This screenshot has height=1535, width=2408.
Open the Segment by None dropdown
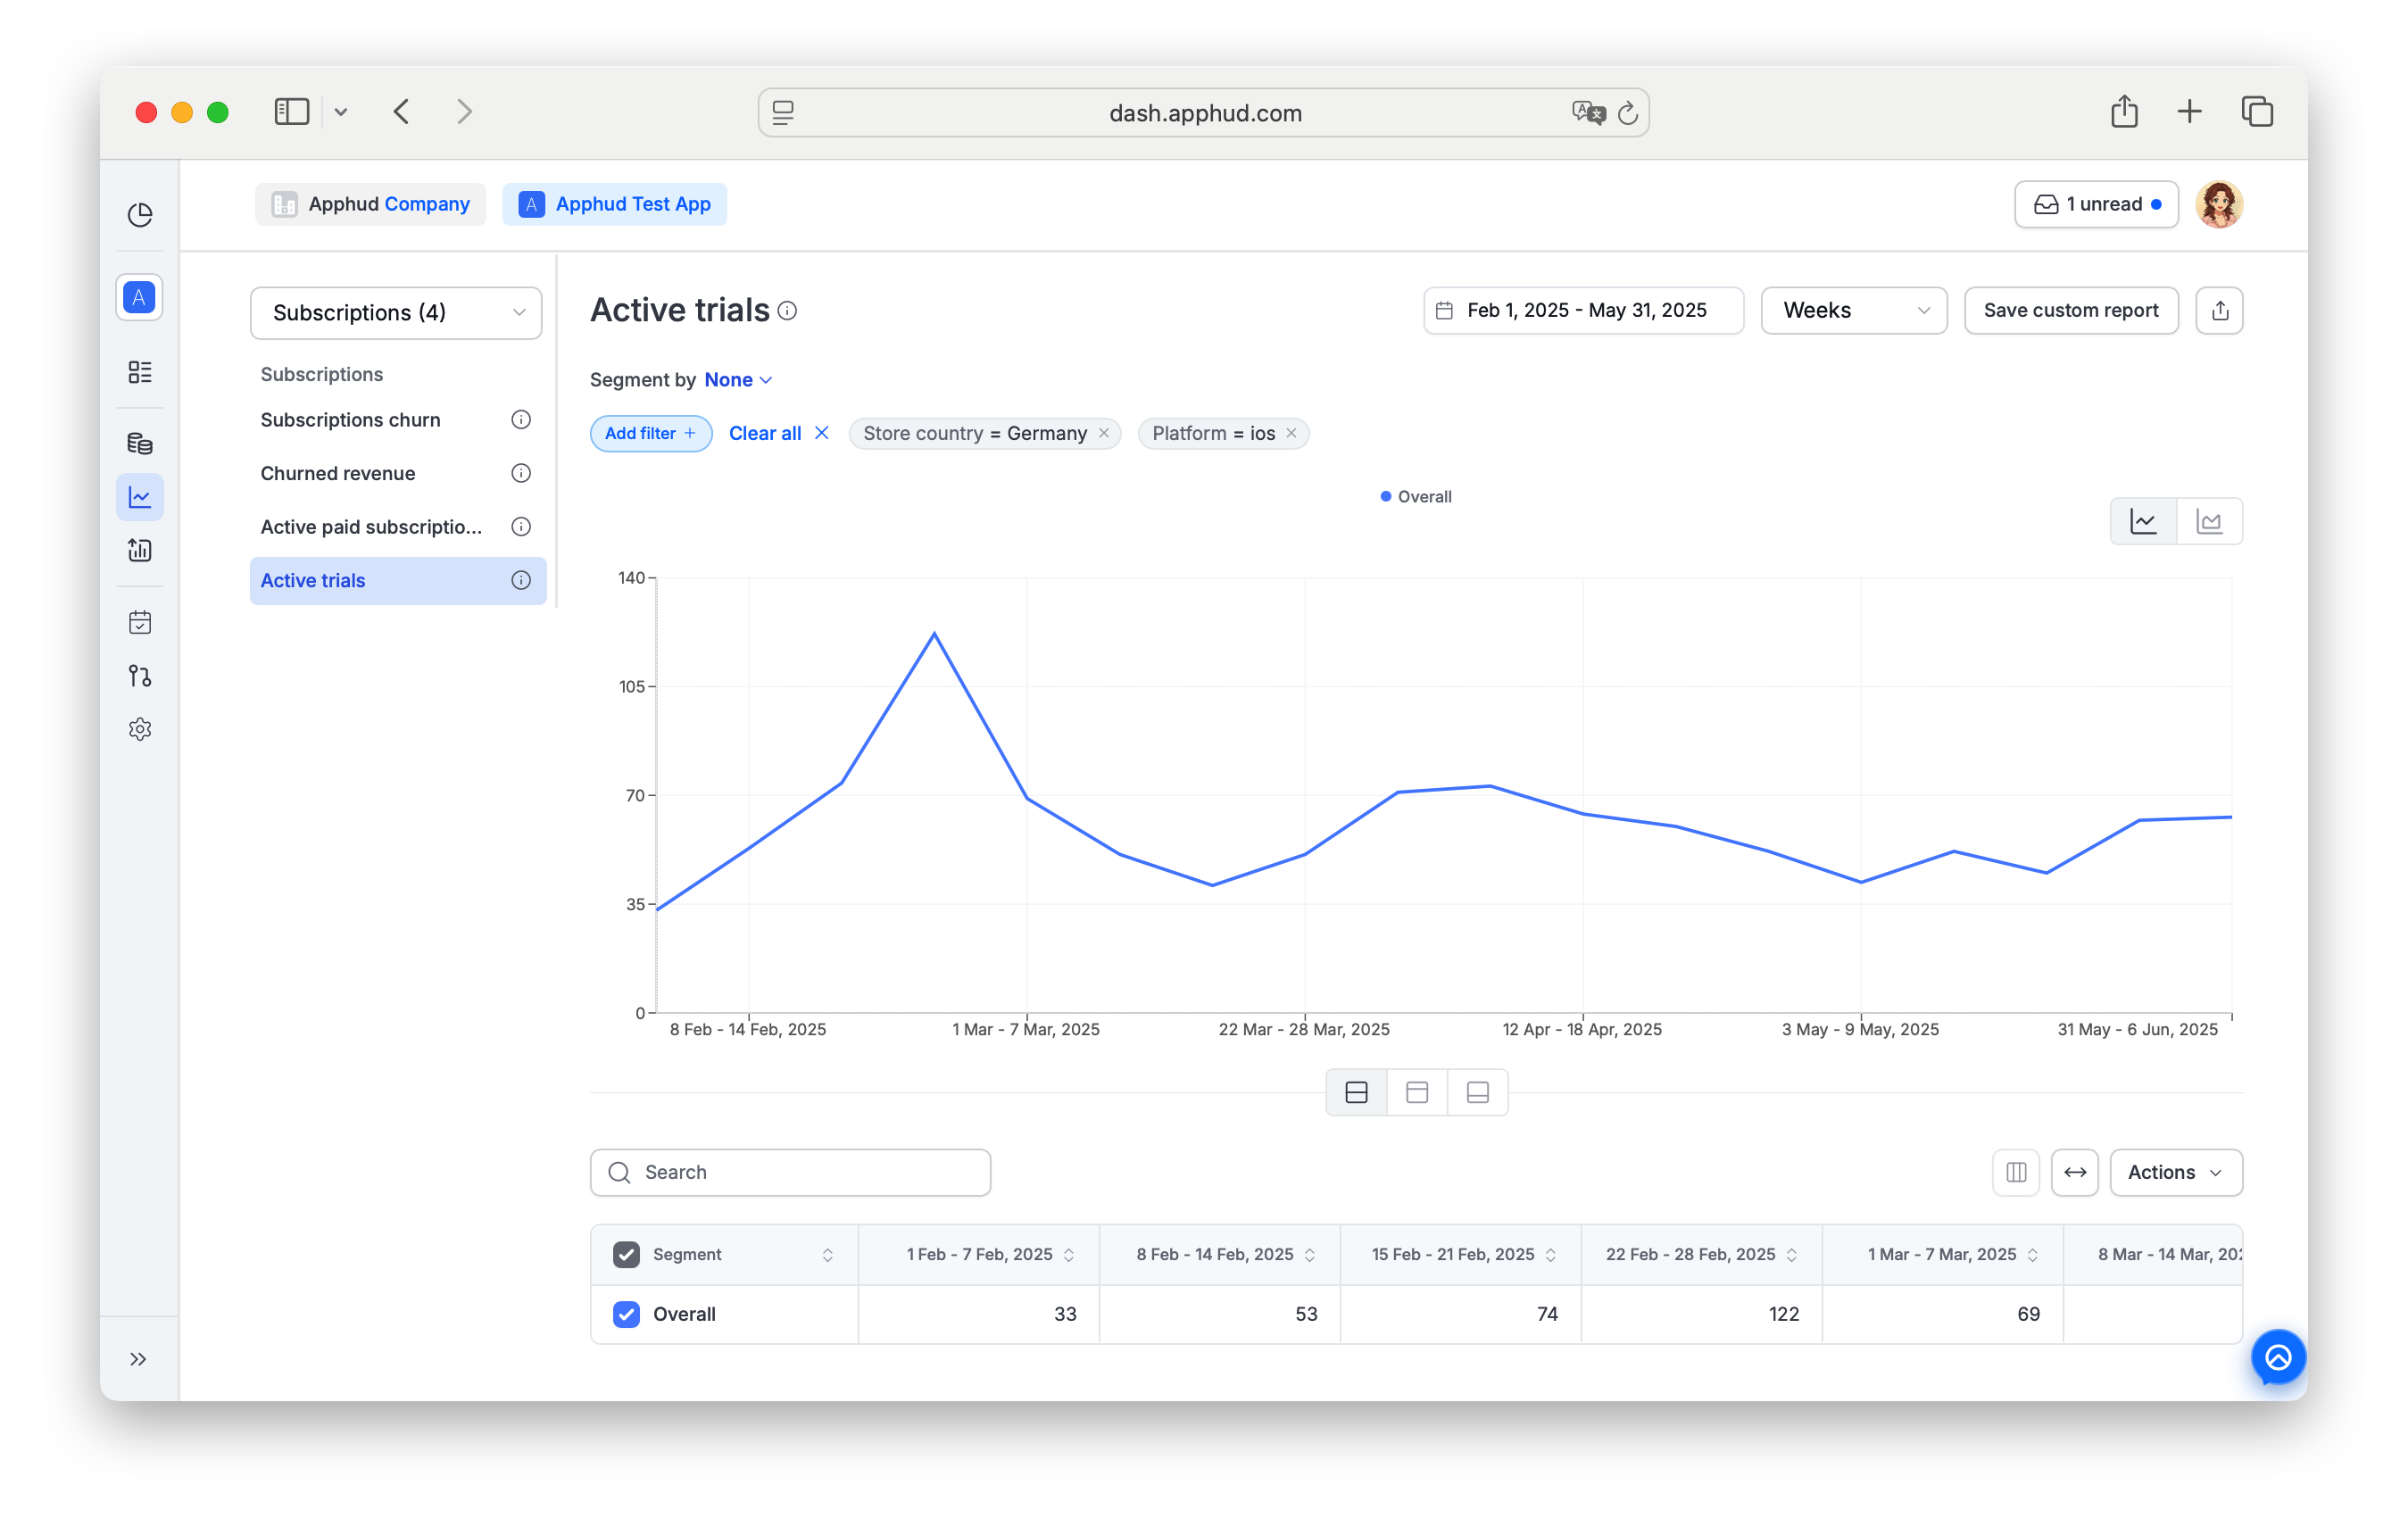point(738,380)
